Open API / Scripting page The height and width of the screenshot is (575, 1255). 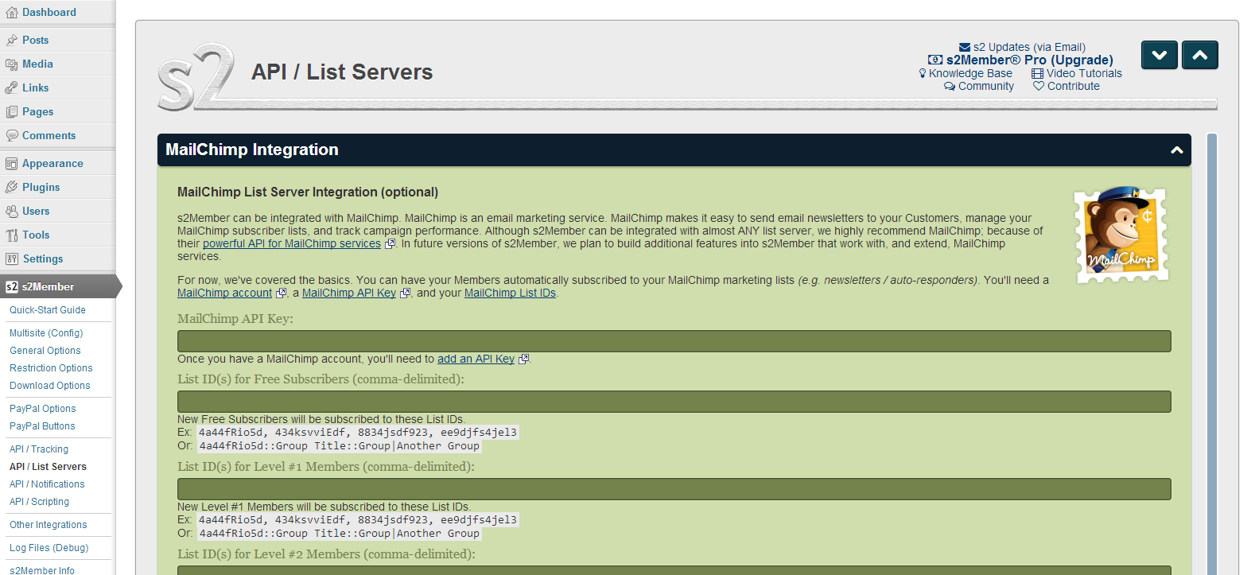[39, 502]
